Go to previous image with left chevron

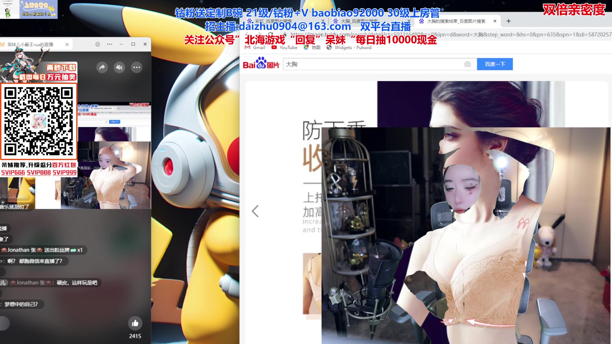(255, 211)
